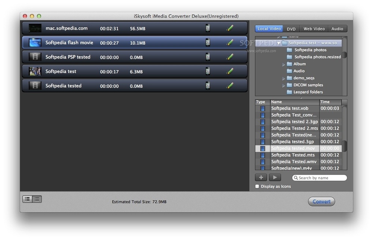Open device preset for Softpedia flash movie
The image size is (373, 240).
pyautogui.click(x=208, y=42)
